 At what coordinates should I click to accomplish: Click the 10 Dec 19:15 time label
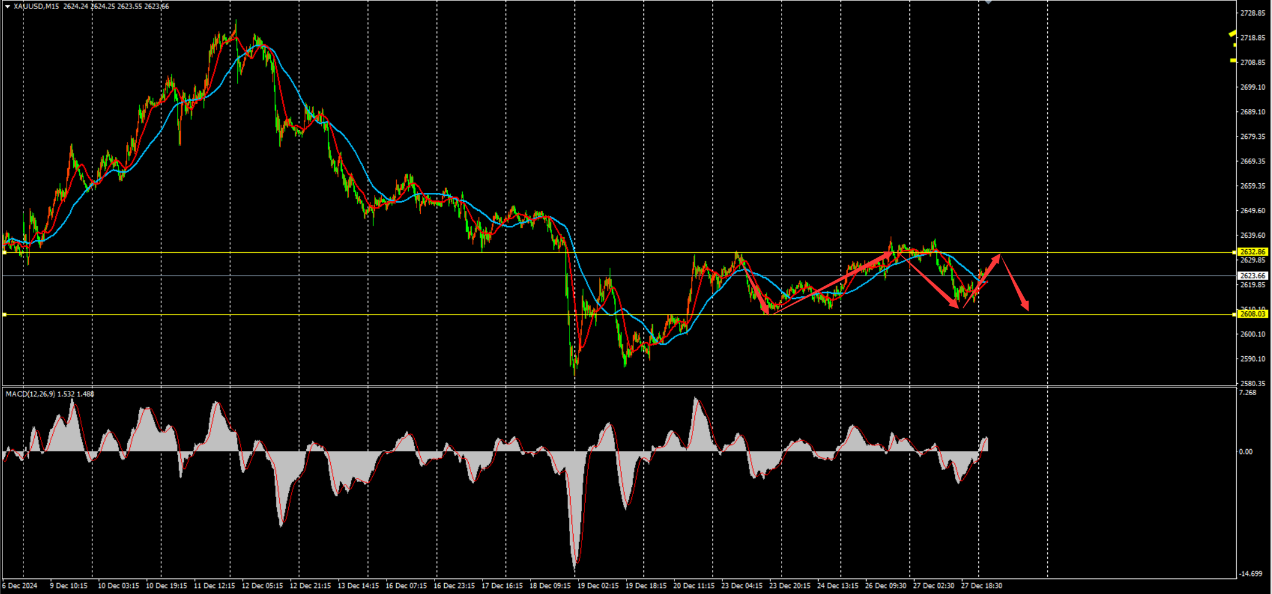click(x=166, y=586)
